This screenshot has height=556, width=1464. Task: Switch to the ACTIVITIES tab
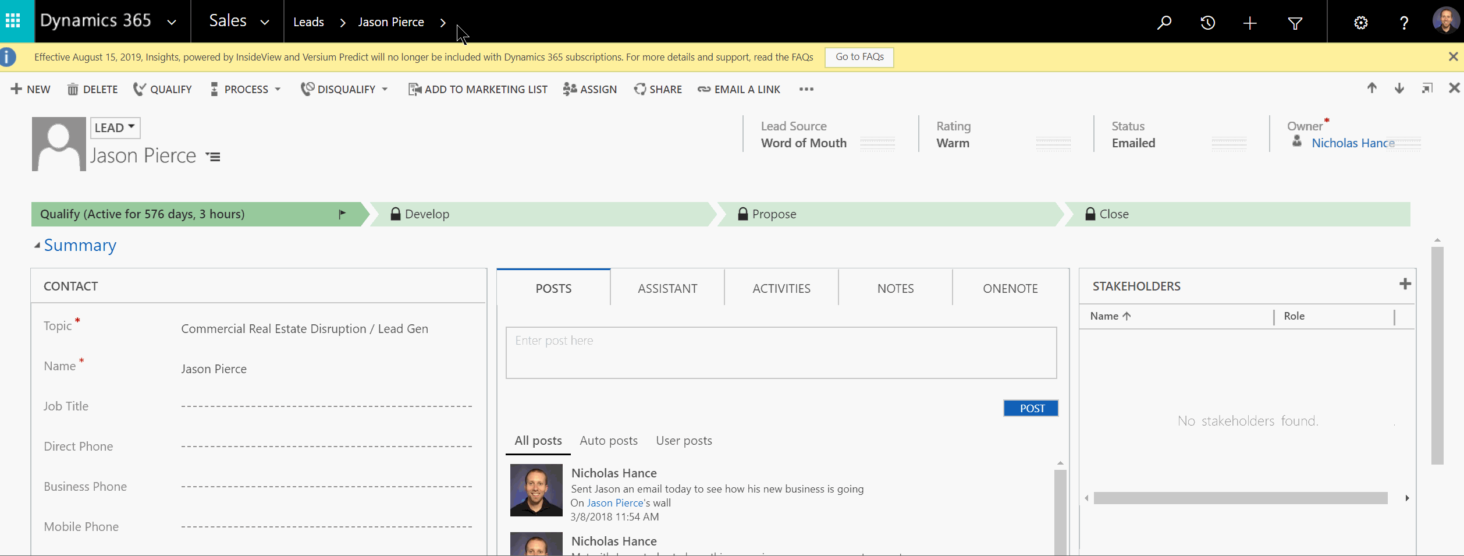(x=781, y=288)
